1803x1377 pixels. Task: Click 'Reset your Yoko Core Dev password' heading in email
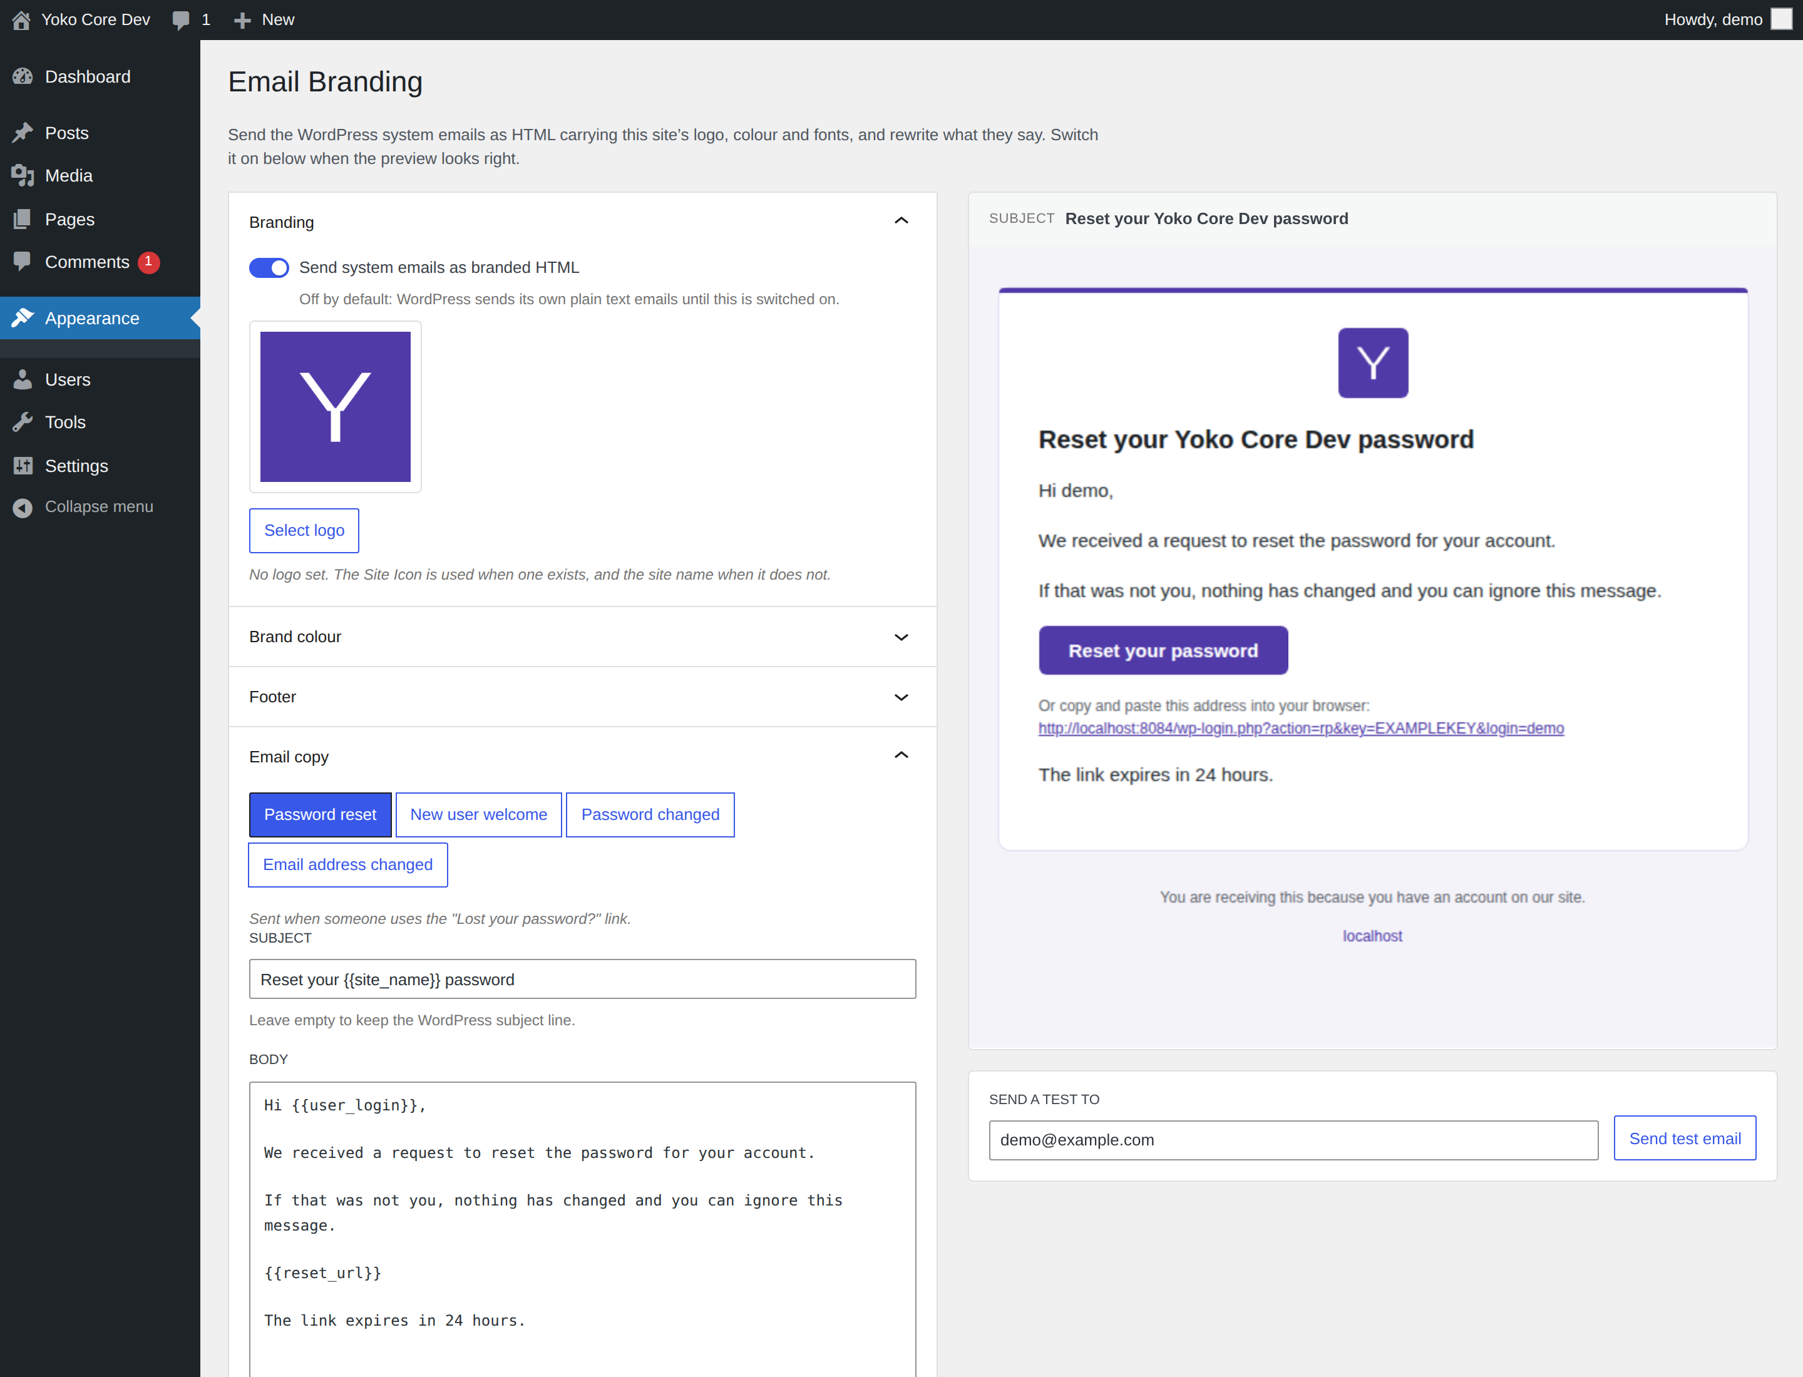click(x=1256, y=440)
